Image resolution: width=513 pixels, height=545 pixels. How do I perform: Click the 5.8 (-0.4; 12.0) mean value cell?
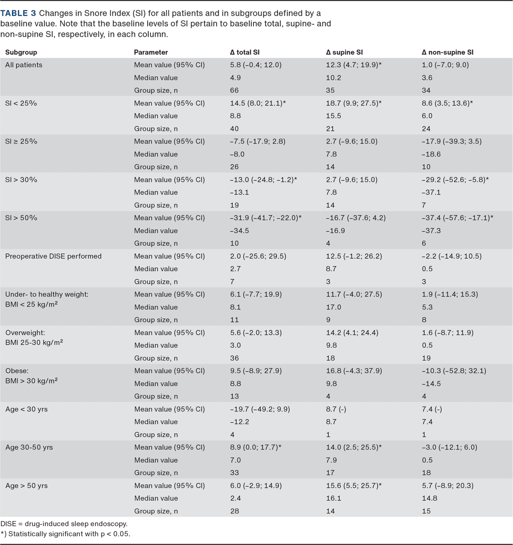(256, 65)
